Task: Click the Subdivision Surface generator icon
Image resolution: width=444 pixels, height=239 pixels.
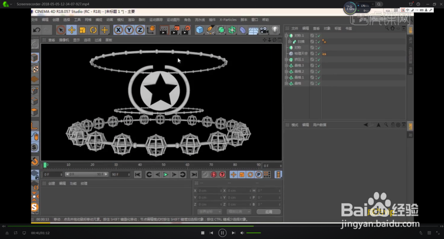Action: (x=221, y=30)
